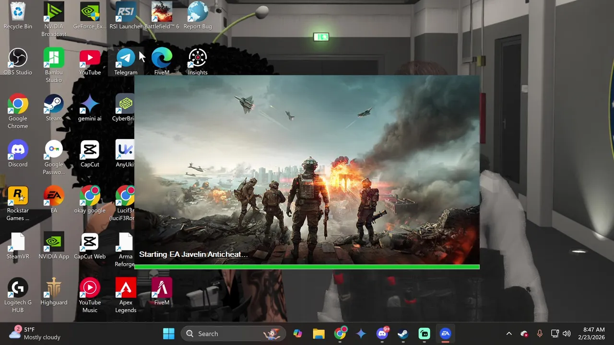Open the Report Bug desktop shortcut

(198, 16)
